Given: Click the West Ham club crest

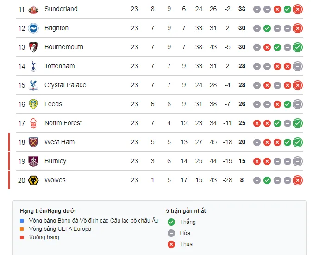Looking at the screenshot, I should point(33,142).
